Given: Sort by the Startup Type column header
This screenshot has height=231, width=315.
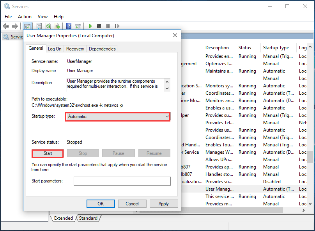Looking at the screenshot, I should tap(278, 48).
